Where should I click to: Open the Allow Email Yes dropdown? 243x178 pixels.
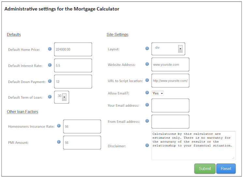click(x=158, y=93)
